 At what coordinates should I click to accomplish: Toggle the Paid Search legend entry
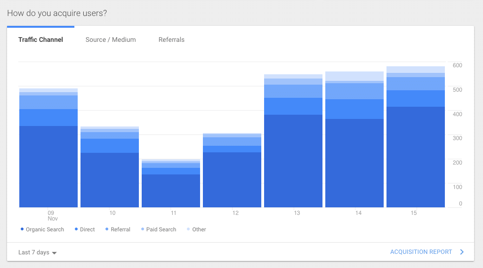158,229
